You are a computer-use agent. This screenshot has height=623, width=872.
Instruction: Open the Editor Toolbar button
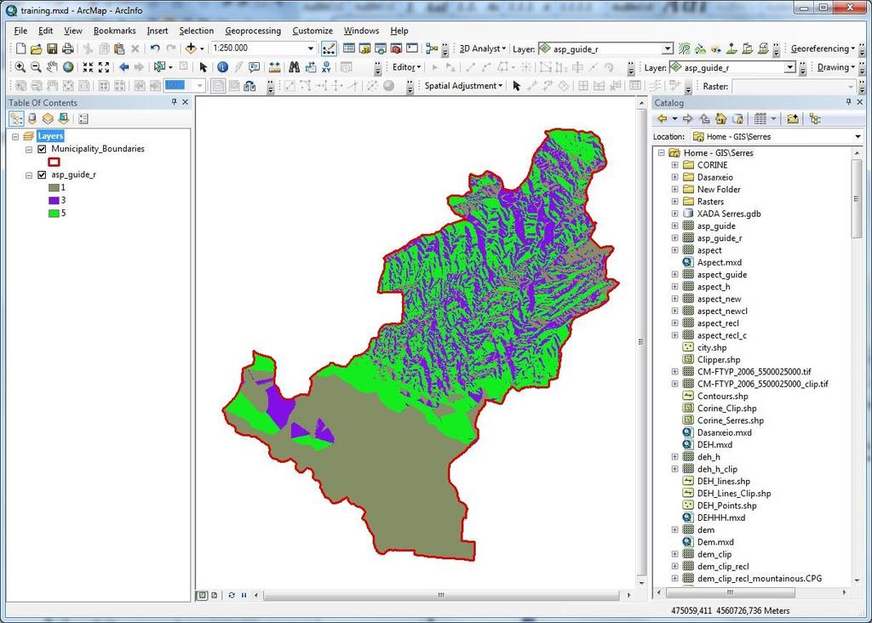[x=329, y=49]
